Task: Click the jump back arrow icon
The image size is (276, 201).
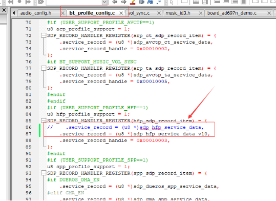Action: [115, 2]
